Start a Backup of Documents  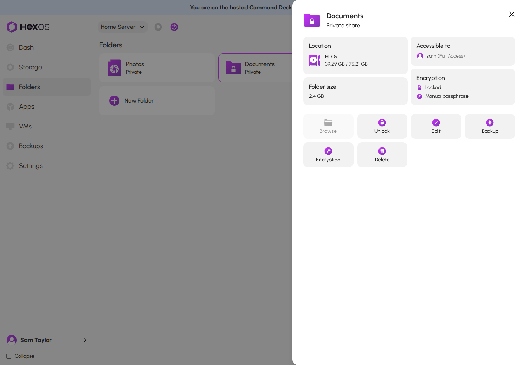tap(490, 126)
